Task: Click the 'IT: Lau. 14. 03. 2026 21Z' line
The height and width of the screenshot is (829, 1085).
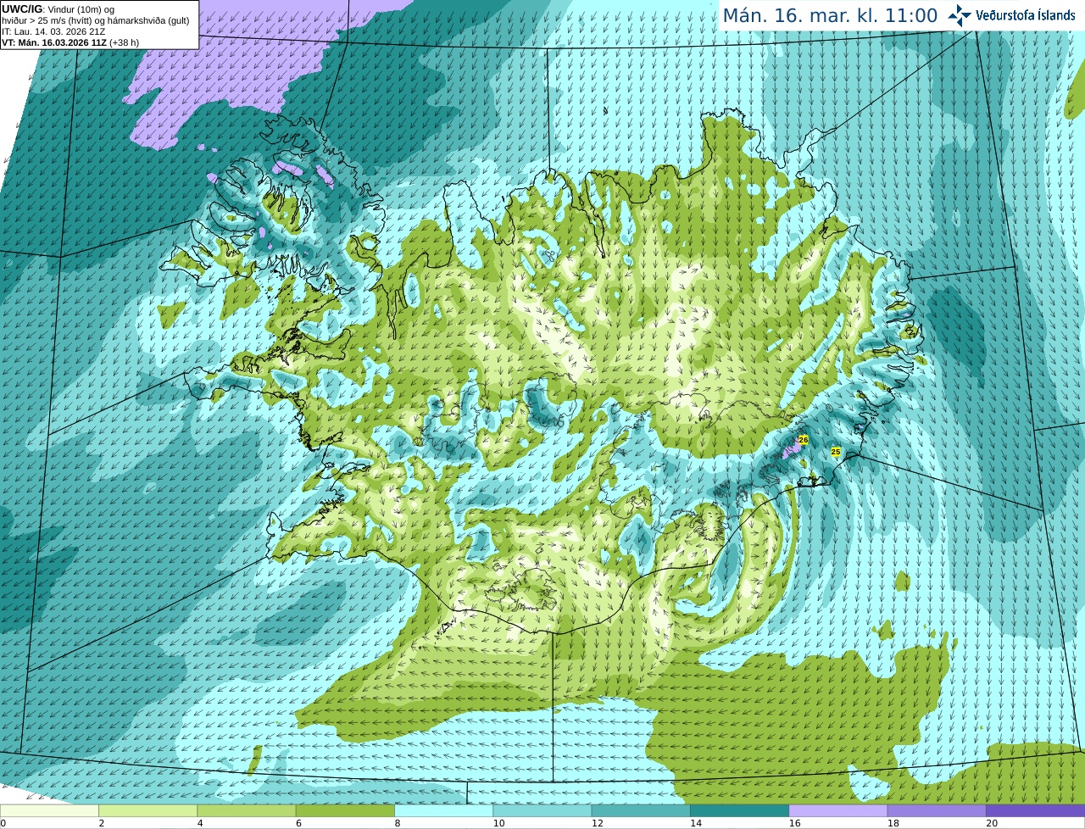Action: pyautogui.click(x=53, y=31)
